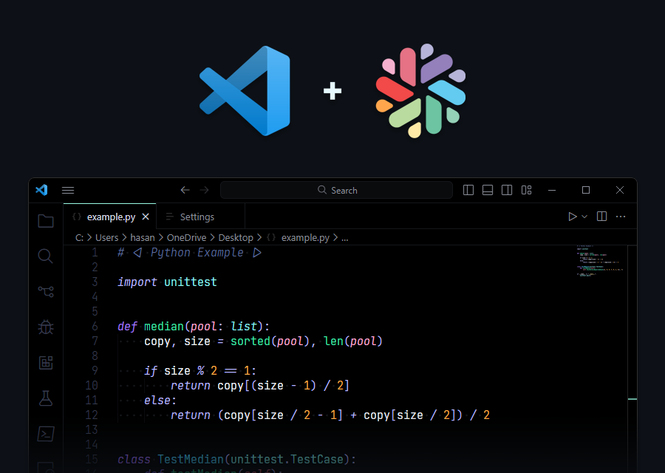665x473 pixels.
Task: Click the editor overview ruler scrollbar
Action: [x=632, y=358]
